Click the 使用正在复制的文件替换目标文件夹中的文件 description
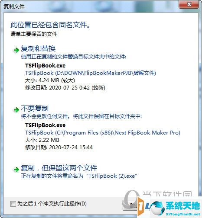The height and width of the screenshot is (218, 202). (x=73, y=57)
